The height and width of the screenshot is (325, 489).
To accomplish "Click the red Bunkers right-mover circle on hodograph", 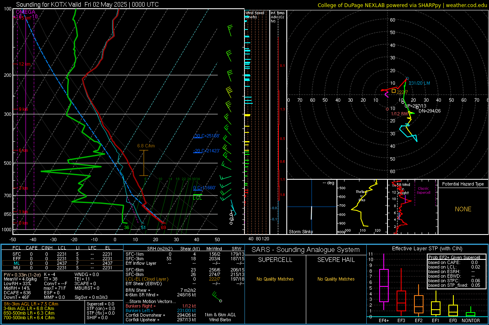I will (x=387, y=109).
